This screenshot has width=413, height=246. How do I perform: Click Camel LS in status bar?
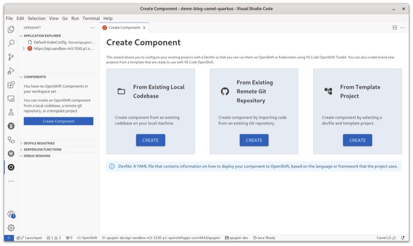[x=386, y=238]
